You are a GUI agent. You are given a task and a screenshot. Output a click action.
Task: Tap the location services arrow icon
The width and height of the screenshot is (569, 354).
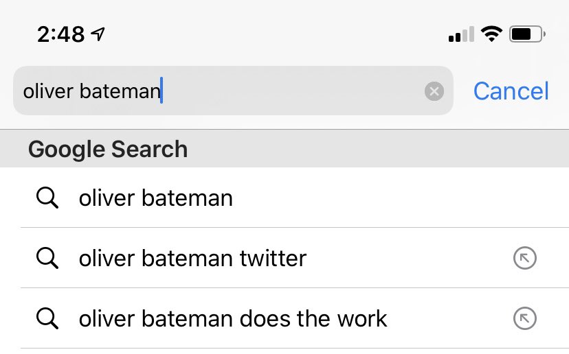pyautogui.click(x=99, y=34)
